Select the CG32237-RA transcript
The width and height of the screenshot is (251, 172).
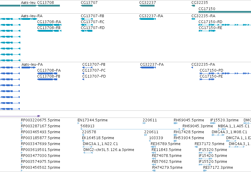147,19
